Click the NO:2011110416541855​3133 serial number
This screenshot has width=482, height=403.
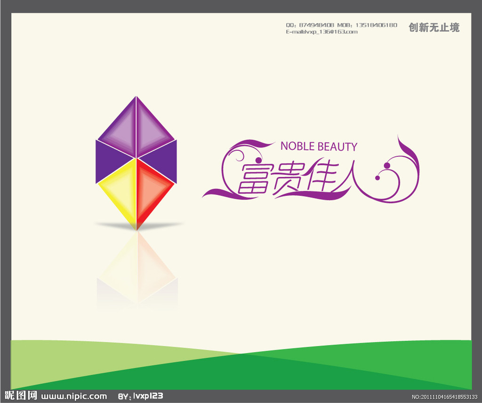(444, 397)
